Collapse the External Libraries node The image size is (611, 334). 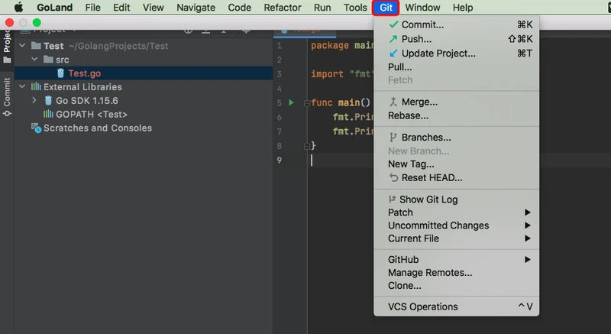pos(22,86)
